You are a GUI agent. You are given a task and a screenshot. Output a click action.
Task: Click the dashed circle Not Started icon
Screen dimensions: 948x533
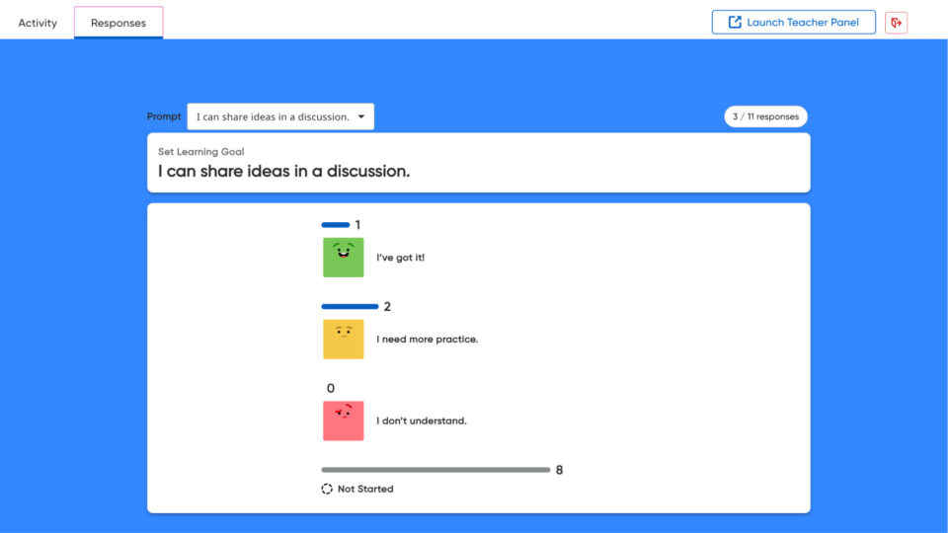tap(327, 489)
